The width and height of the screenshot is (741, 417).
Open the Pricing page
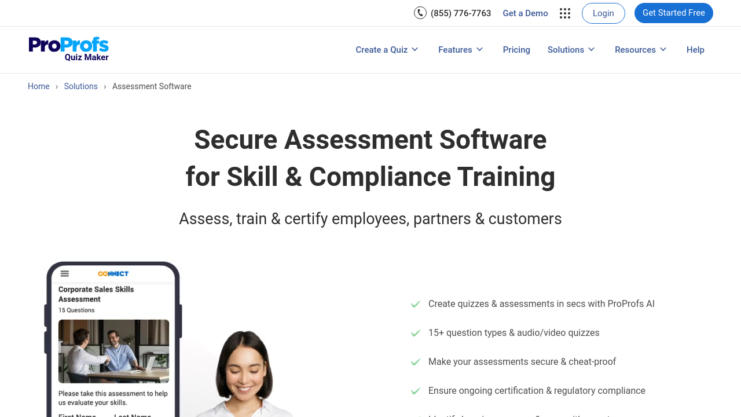tap(516, 50)
